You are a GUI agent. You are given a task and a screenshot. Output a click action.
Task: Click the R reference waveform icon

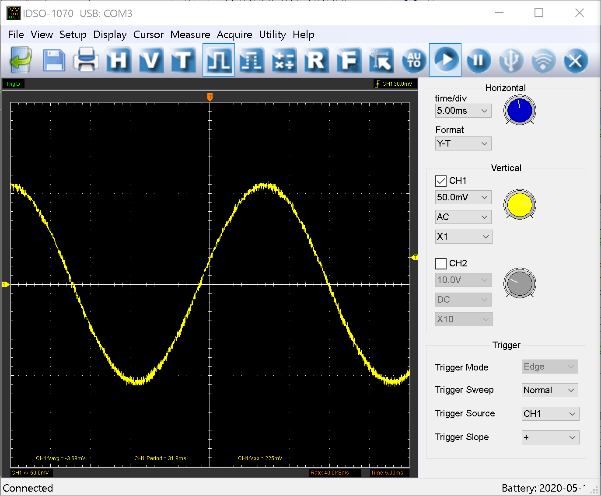[x=316, y=60]
